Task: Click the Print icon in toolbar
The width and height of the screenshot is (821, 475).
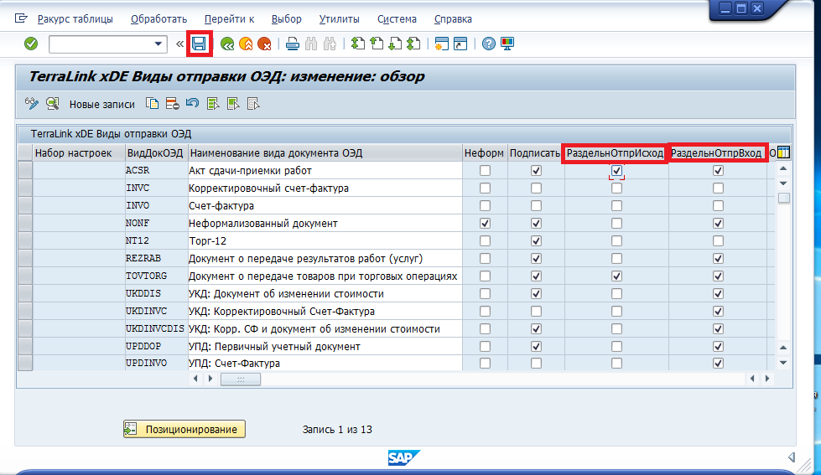Action: pos(292,44)
